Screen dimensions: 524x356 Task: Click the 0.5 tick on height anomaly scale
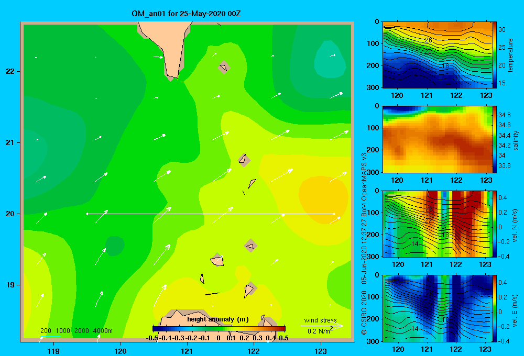pos(283,338)
